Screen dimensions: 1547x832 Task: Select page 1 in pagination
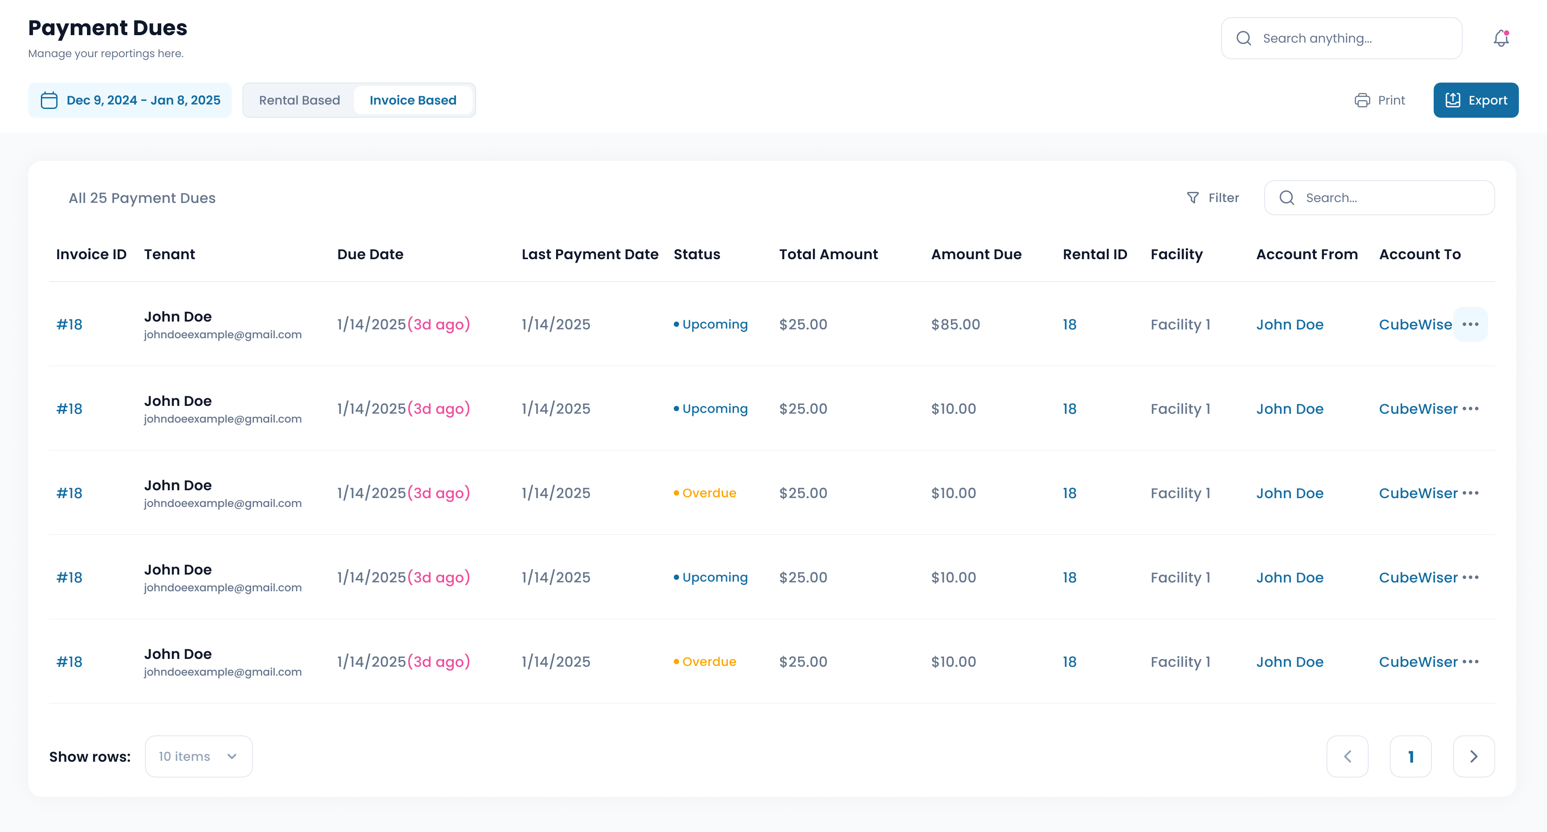point(1410,756)
